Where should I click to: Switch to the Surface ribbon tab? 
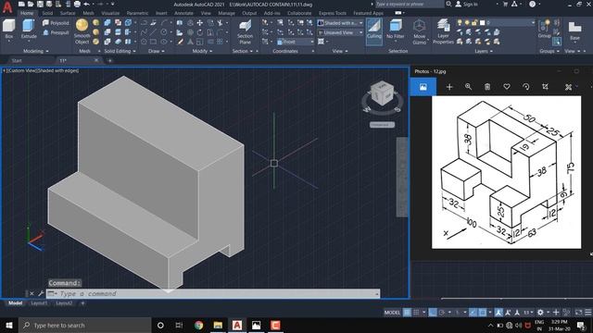point(68,13)
